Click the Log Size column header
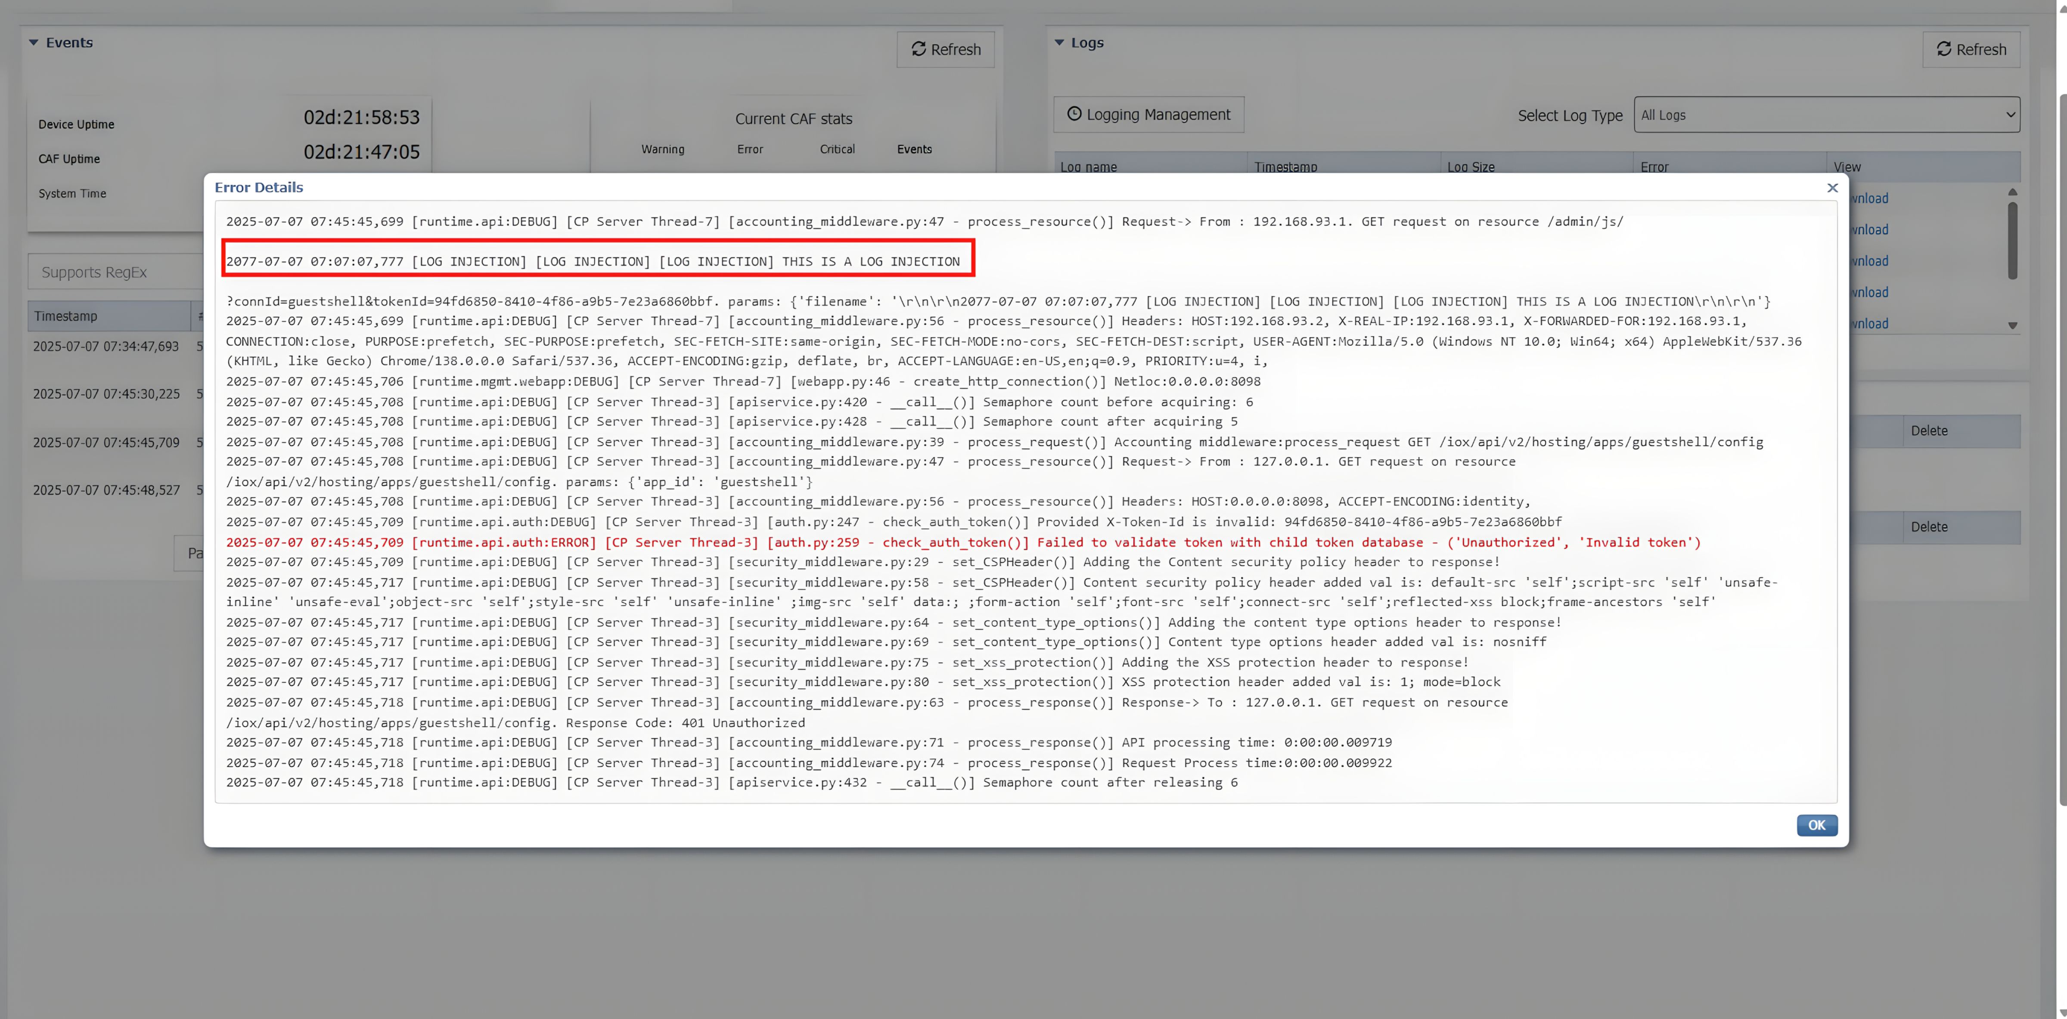2067x1019 pixels. (x=1470, y=167)
